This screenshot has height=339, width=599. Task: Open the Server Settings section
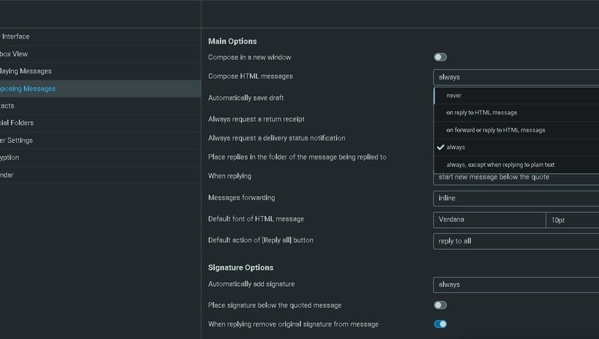tap(16, 140)
